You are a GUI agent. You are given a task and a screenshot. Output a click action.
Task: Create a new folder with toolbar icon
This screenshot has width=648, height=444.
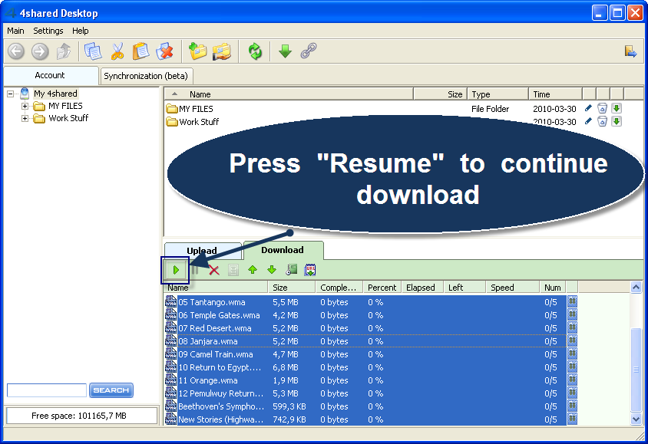point(197,51)
